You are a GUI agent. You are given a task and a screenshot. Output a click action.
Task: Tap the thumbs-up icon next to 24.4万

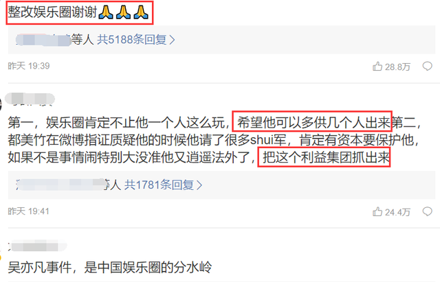point(377,211)
